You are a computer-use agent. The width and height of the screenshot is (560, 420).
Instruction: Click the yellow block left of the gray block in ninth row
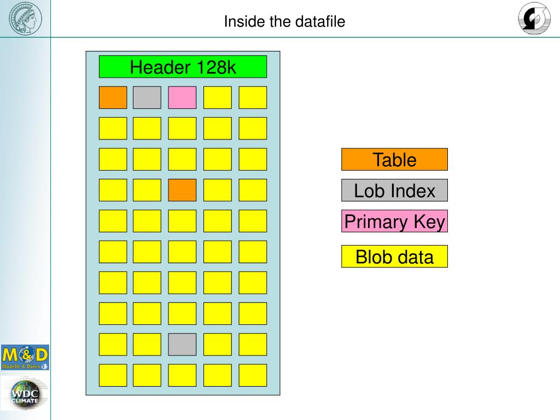147,345
